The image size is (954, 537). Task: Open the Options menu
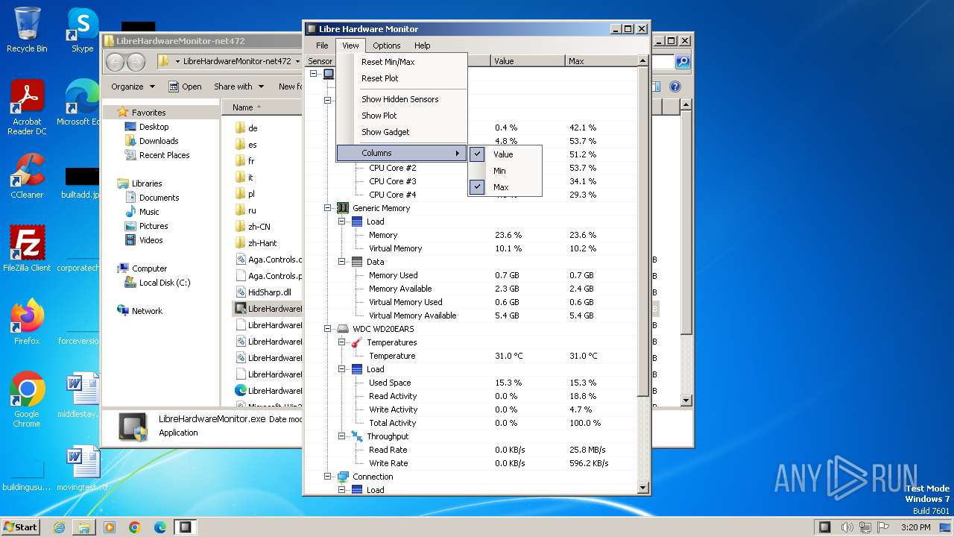[x=387, y=45]
